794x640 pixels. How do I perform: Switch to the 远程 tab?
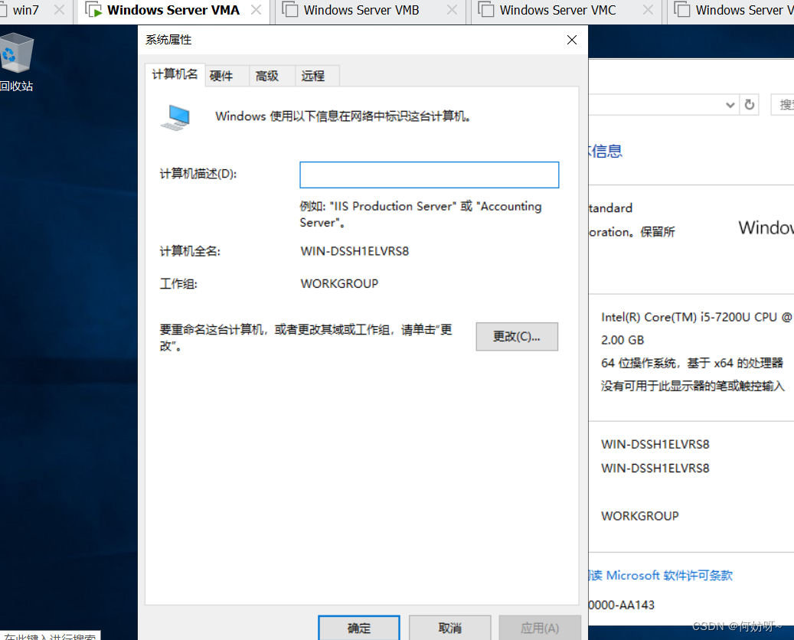point(313,77)
